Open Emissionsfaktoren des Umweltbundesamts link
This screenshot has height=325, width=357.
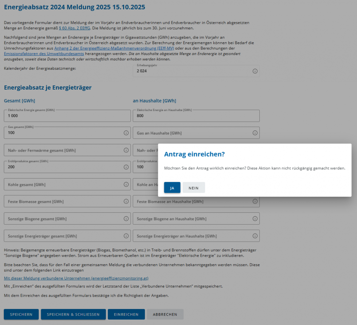(44, 54)
